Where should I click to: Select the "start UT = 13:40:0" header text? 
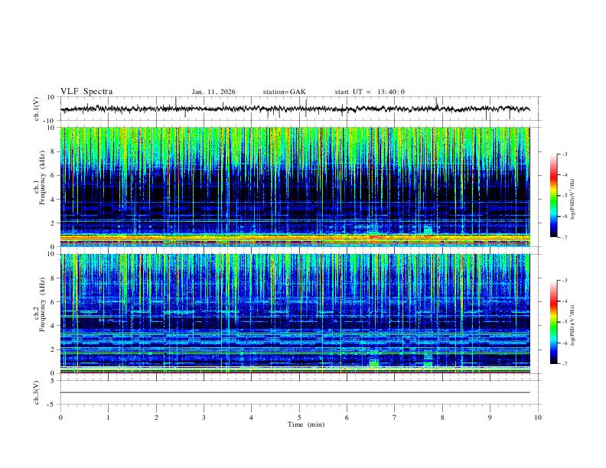point(370,92)
